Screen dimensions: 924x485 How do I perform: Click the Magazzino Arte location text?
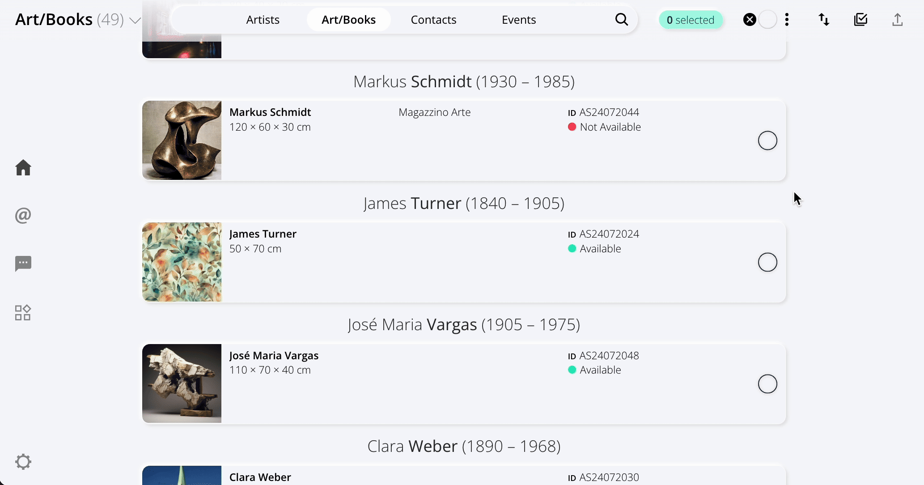pos(434,112)
